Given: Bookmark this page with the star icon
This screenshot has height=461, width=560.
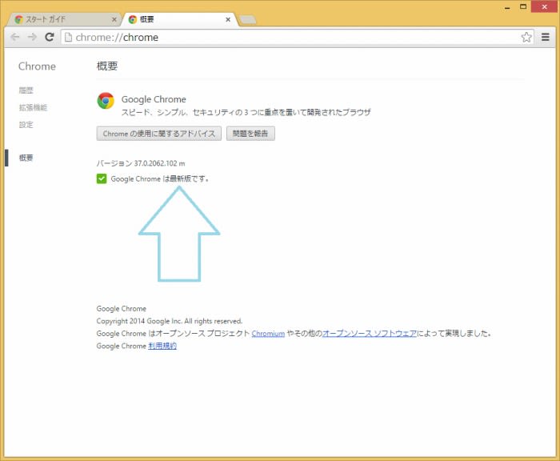Looking at the screenshot, I should pyautogui.click(x=526, y=37).
